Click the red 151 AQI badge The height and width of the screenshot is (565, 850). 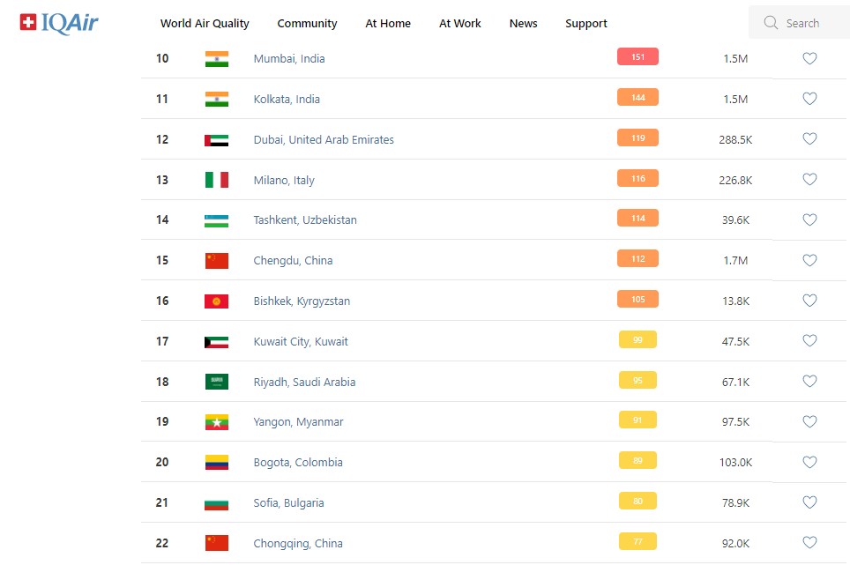tap(637, 57)
